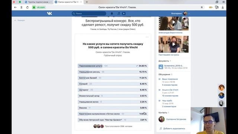Open the browser tab overview icon
The height and width of the screenshot is (134, 238).
click(x=217, y=2)
